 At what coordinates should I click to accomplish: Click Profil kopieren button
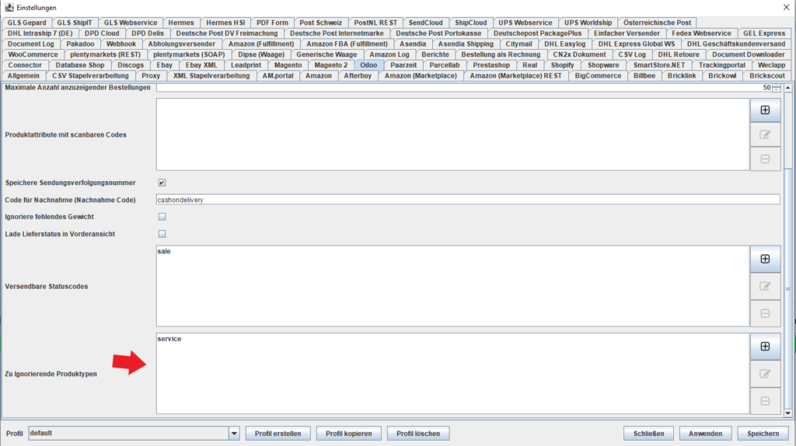click(x=349, y=434)
